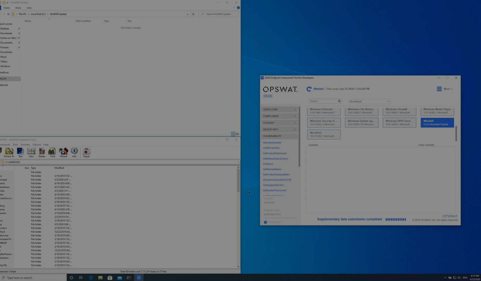481x281 pixels.
Task: Click the DefinitionsSourceCheck link
Action: click(x=275, y=158)
